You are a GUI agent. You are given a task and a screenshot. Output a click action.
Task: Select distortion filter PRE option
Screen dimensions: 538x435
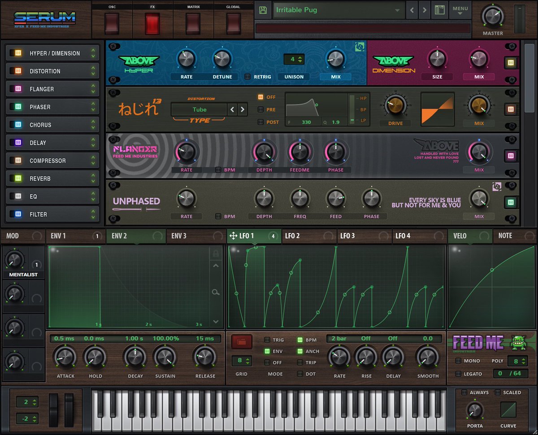[x=260, y=109]
